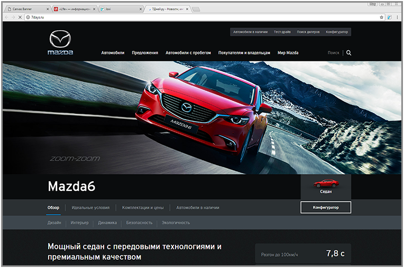This screenshot has width=404, height=268.
Task: Close the Joxi tab
Action: coord(141,9)
